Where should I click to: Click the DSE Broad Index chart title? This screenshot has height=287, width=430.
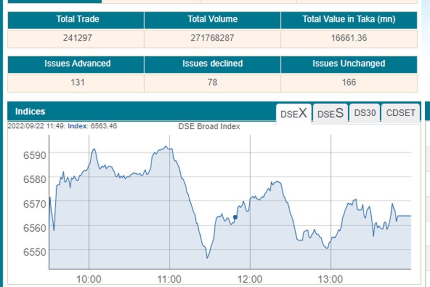(209, 127)
